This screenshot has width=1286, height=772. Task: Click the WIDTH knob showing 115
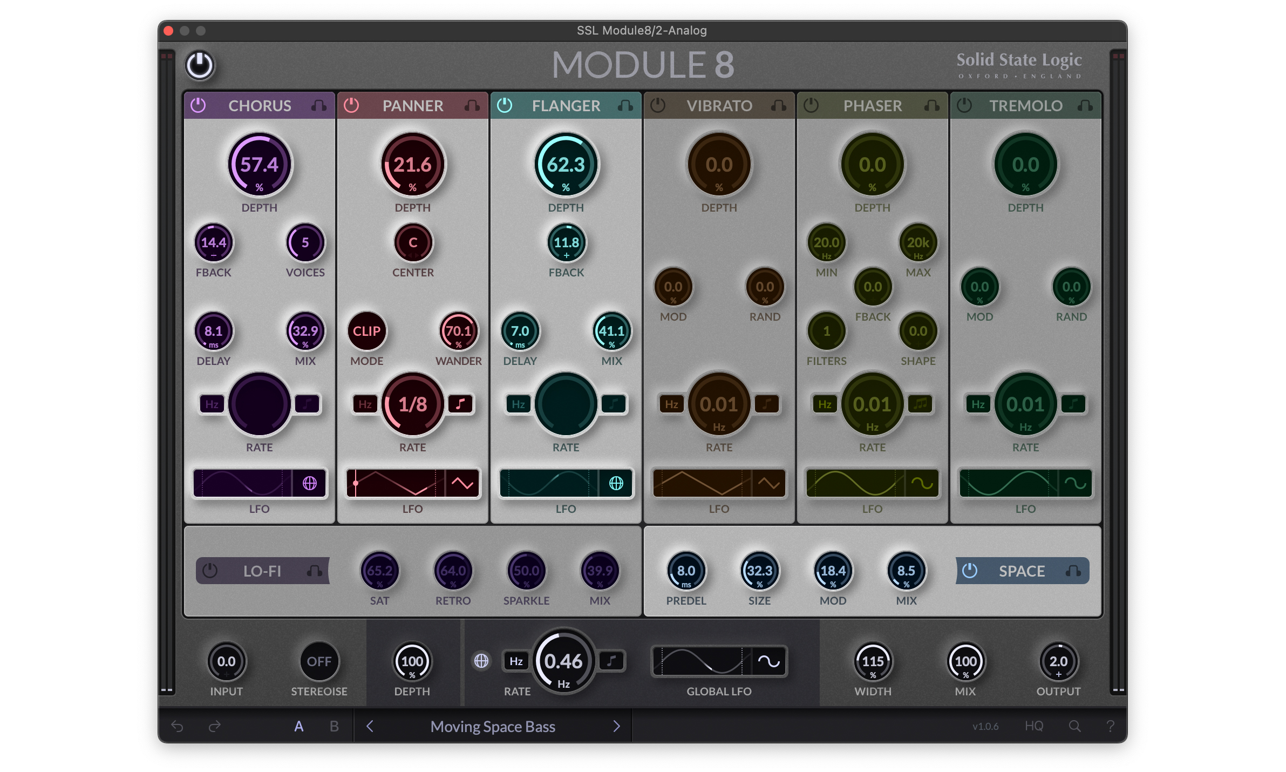pos(873,661)
